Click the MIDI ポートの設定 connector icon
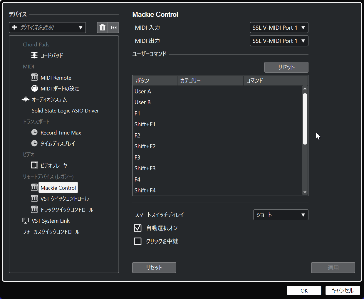Screen dimensions: 364x299 (34, 88)
